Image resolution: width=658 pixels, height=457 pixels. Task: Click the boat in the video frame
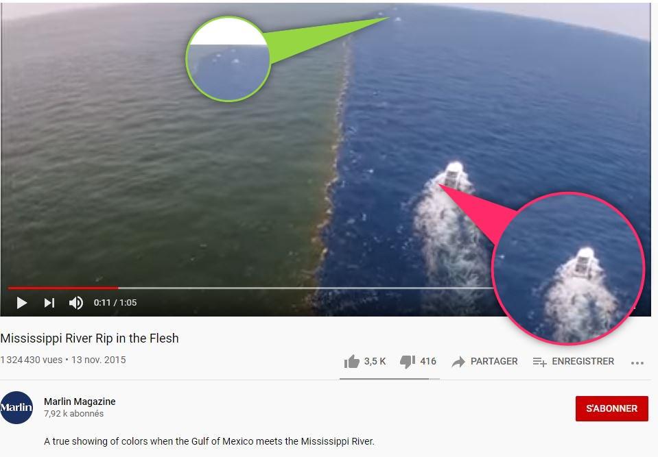point(454,175)
